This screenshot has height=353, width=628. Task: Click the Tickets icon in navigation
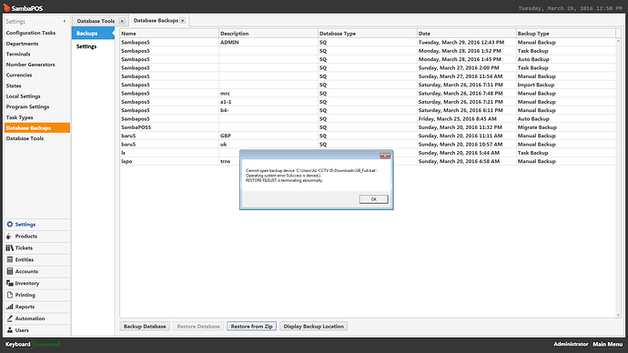tap(10, 248)
